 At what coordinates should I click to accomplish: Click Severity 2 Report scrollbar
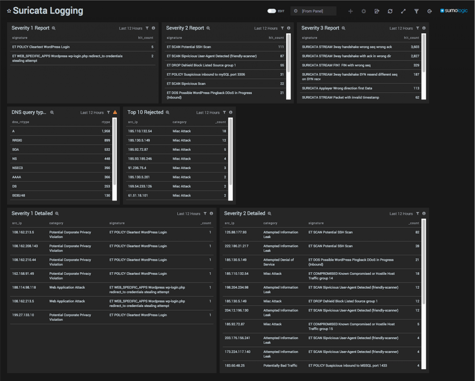click(289, 67)
